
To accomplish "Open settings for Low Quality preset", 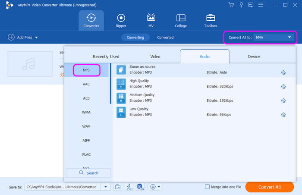I will 283,115.
